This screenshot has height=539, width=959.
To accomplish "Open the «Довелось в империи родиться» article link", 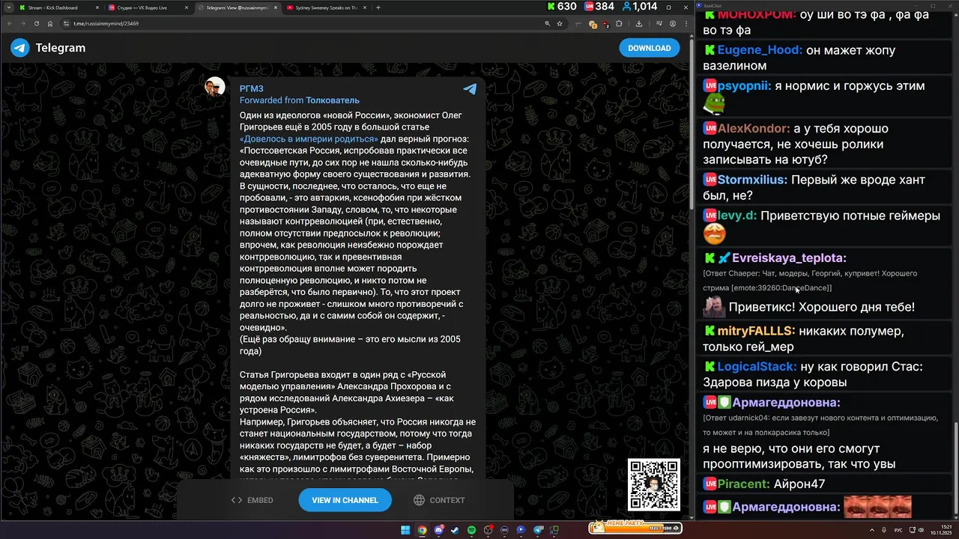I will point(309,138).
